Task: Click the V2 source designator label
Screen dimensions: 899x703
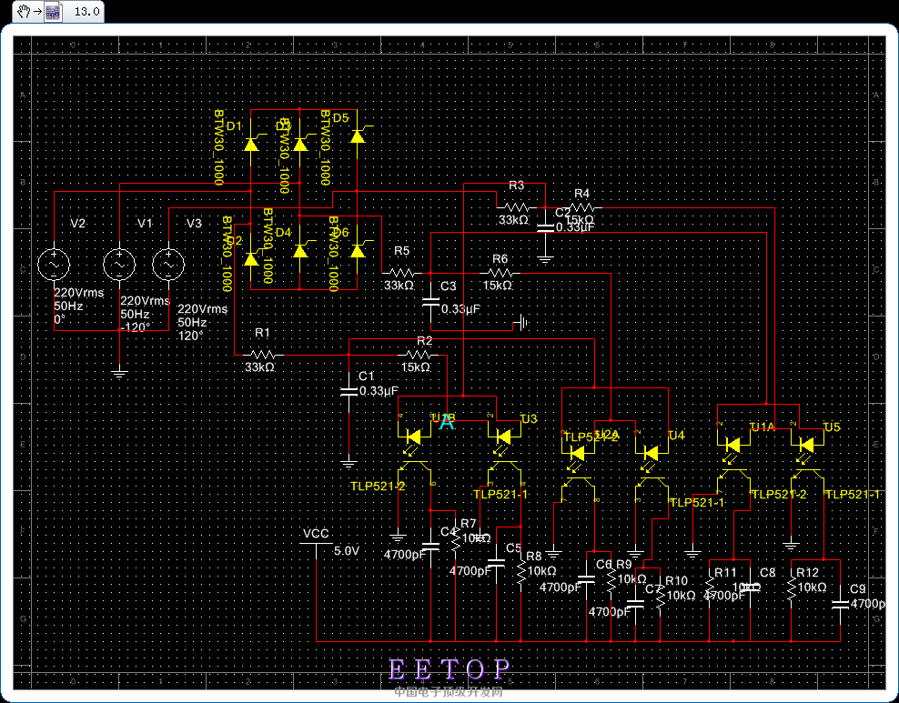Action: [x=78, y=224]
